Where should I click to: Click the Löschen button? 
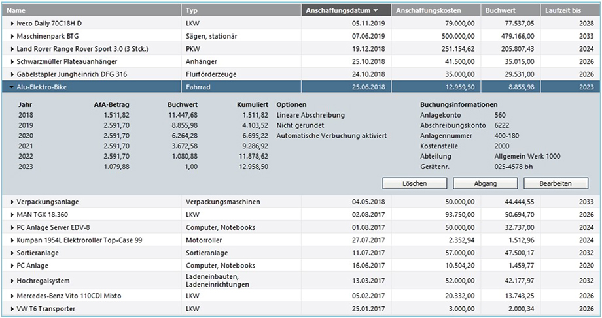[414, 183]
